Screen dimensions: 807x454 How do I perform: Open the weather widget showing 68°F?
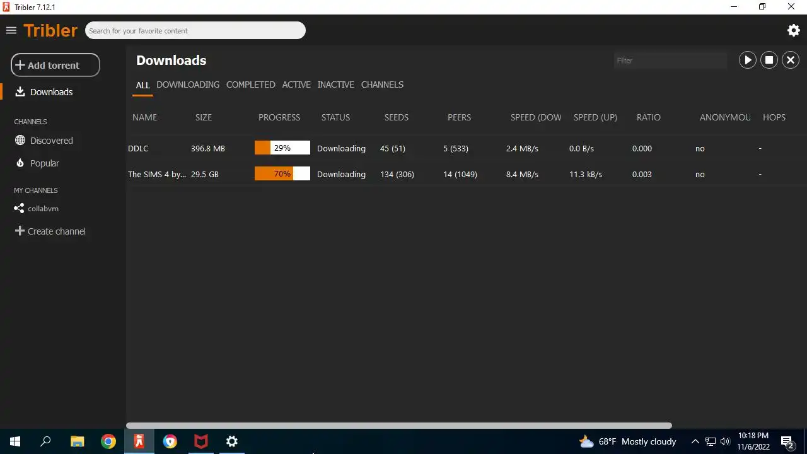(x=627, y=441)
